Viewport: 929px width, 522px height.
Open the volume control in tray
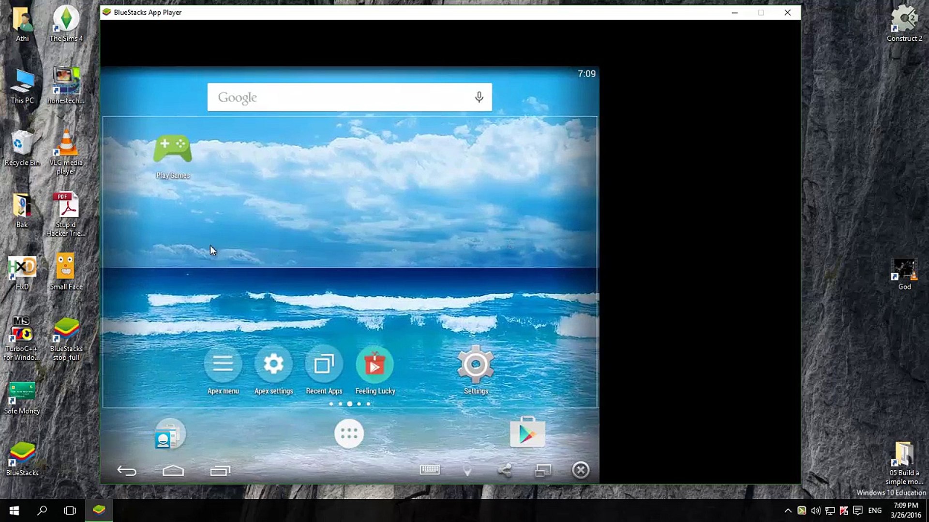point(816,510)
